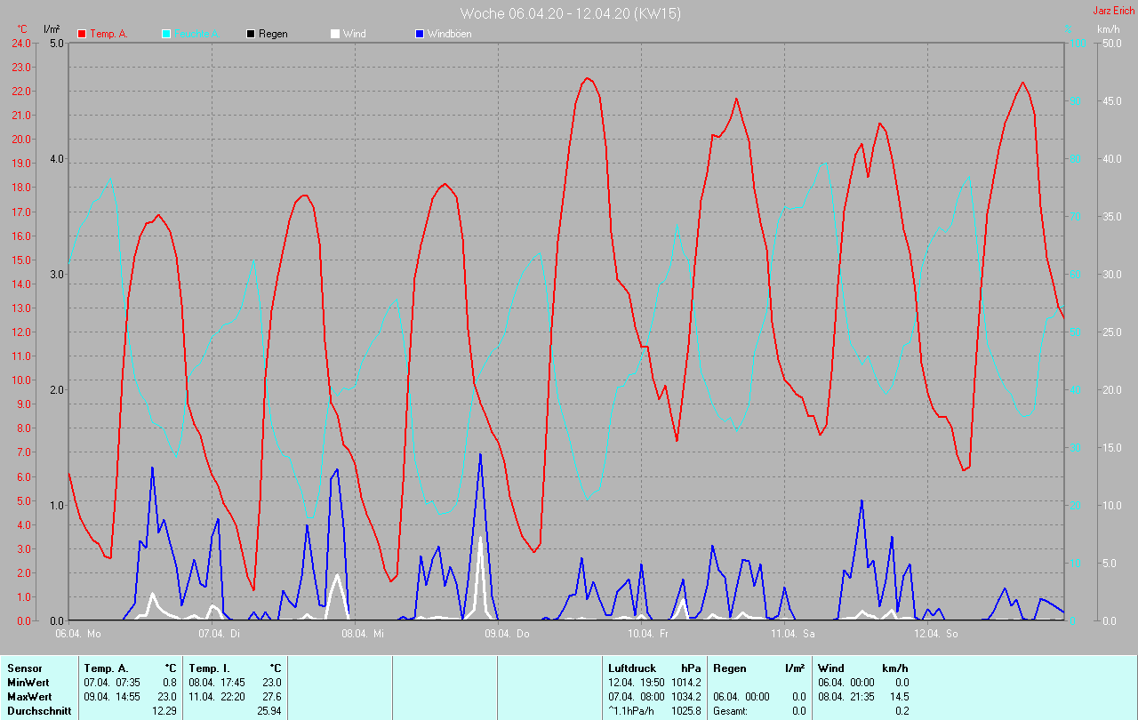Click the km/h unit label on the right axis
The height and width of the screenshot is (720, 1138).
click(x=1109, y=29)
